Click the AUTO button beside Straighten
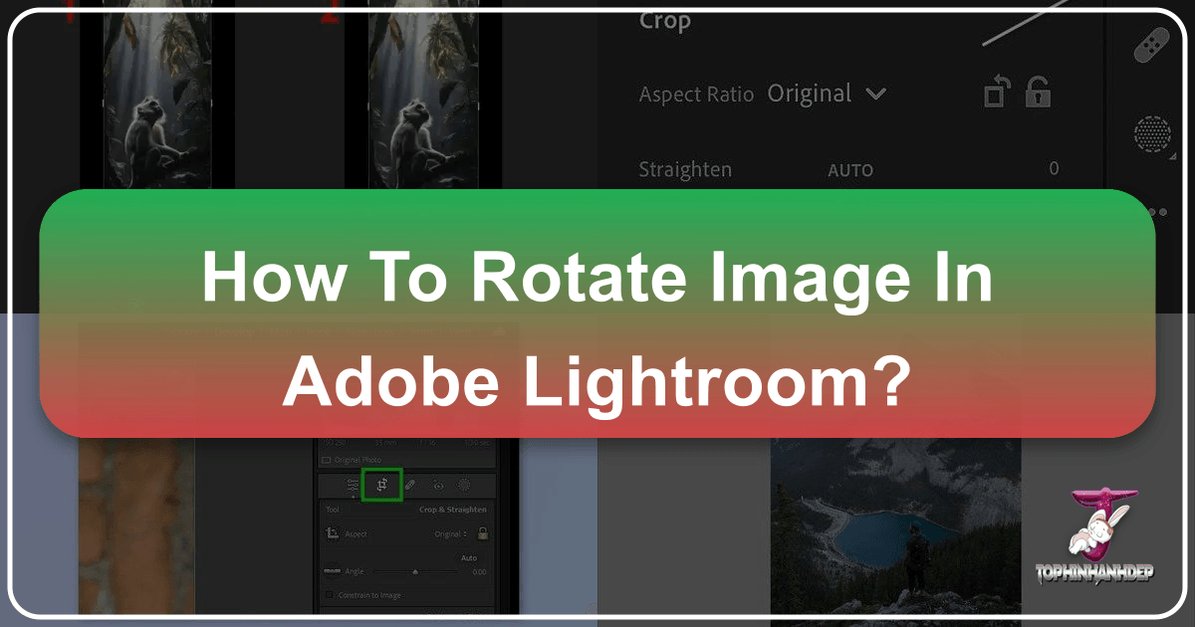This screenshot has height=627, width=1195. [x=851, y=169]
